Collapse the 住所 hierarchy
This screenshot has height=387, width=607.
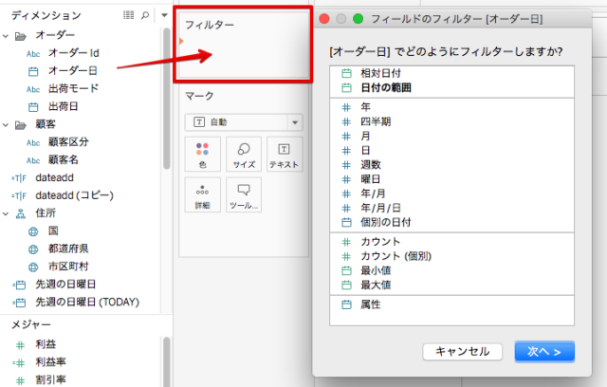click(6, 213)
